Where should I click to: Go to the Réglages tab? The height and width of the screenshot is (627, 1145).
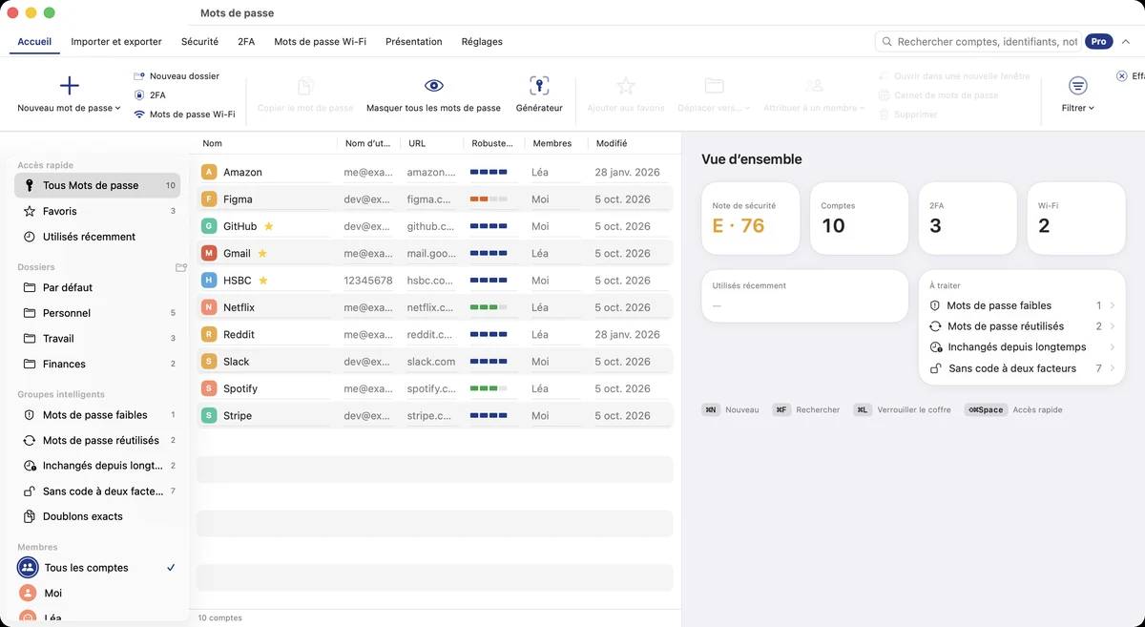click(x=482, y=42)
